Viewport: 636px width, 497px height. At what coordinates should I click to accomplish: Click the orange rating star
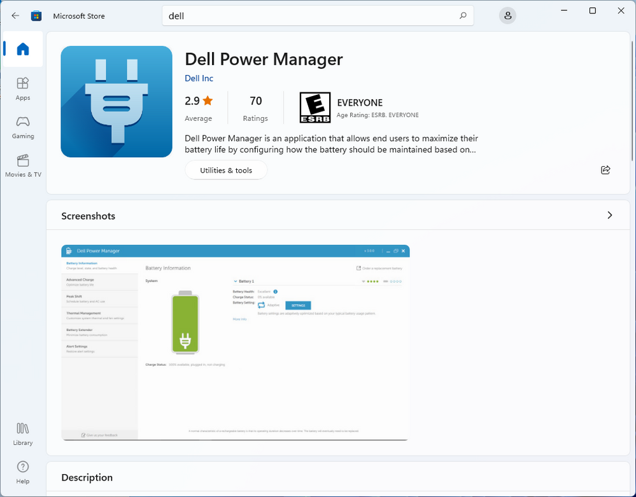point(208,101)
